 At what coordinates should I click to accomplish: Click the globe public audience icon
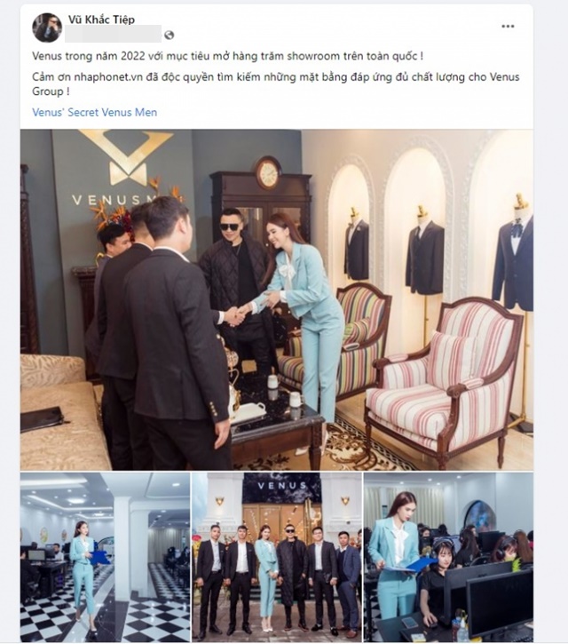169,35
